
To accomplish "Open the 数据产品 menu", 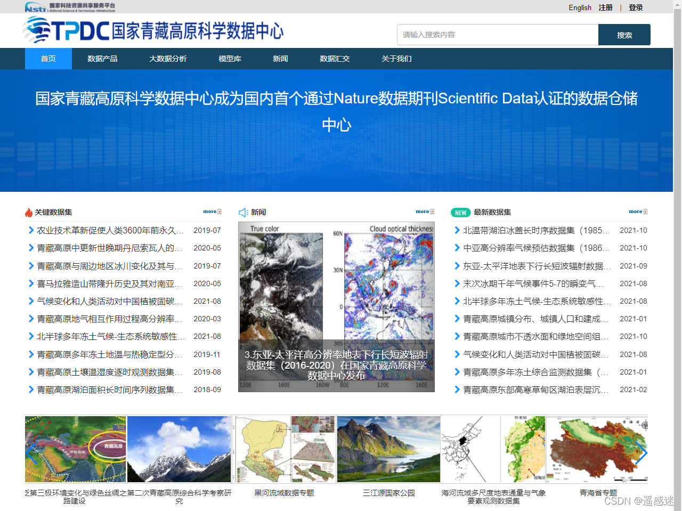I will click(x=102, y=59).
